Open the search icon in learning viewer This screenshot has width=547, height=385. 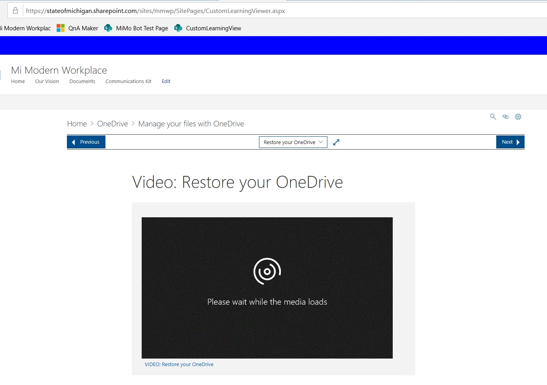click(x=493, y=117)
